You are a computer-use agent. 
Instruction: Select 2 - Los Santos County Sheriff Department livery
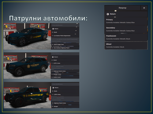pos(65,40)
